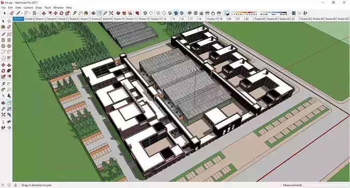Open the Camera menu
The width and height of the screenshot is (350, 188).
pos(28,8)
